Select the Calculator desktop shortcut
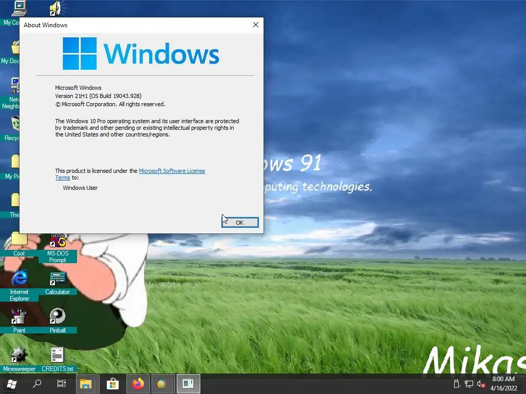Image resolution: width=526 pixels, height=394 pixels. pyautogui.click(x=58, y=283)
